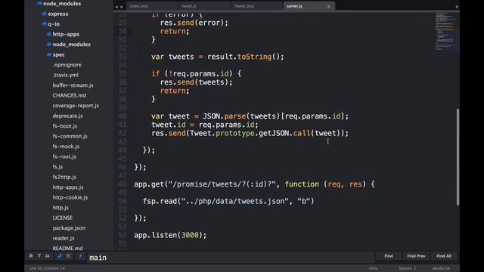The image size is (484, 272).
Task: Open http.js file
Action: pyautogui.click(x=60, y=208)
